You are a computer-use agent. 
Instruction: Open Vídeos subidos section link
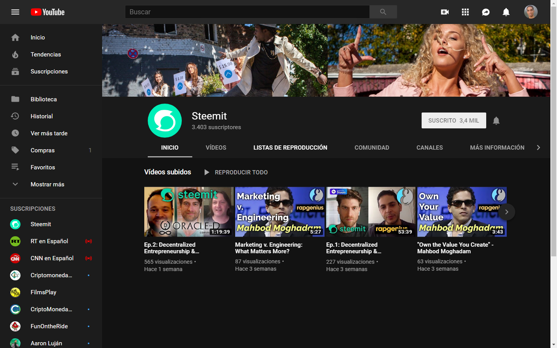[167, 172]
